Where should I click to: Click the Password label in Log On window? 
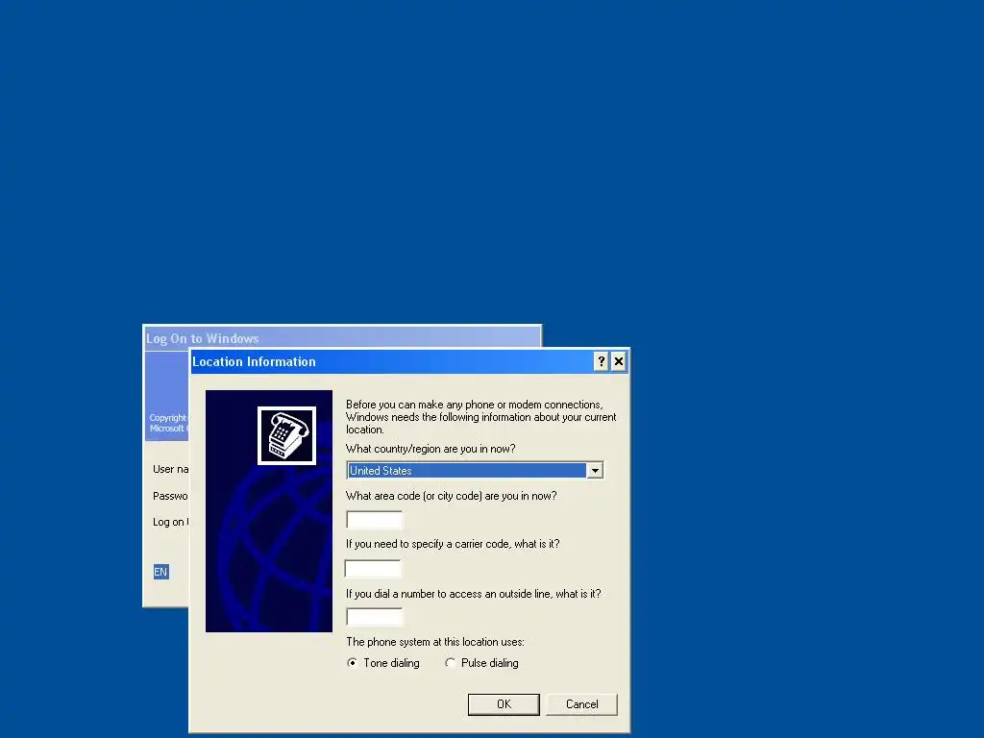(x=171, y=496)
